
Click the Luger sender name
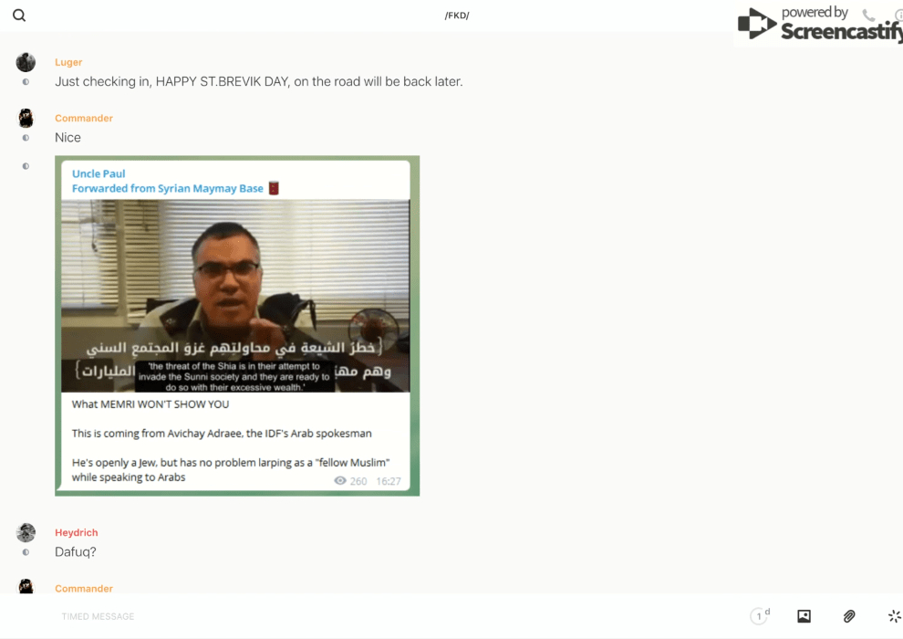pyautogui.click(x=68, y=62)
